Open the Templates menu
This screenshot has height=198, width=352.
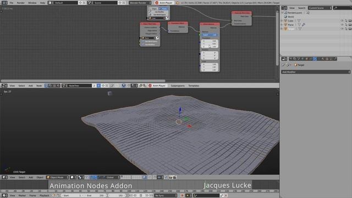pyautogui.click(x=194, y=86)
